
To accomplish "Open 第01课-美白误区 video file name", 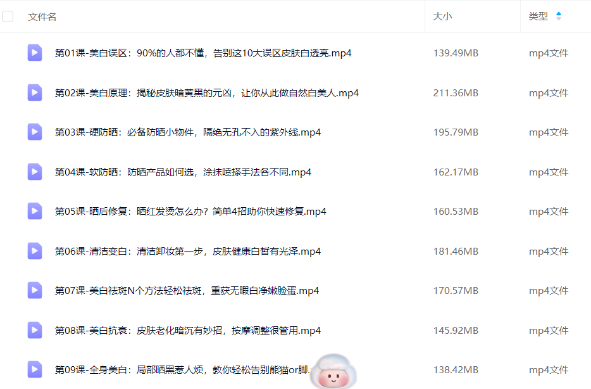I will [x=203, y=53].
